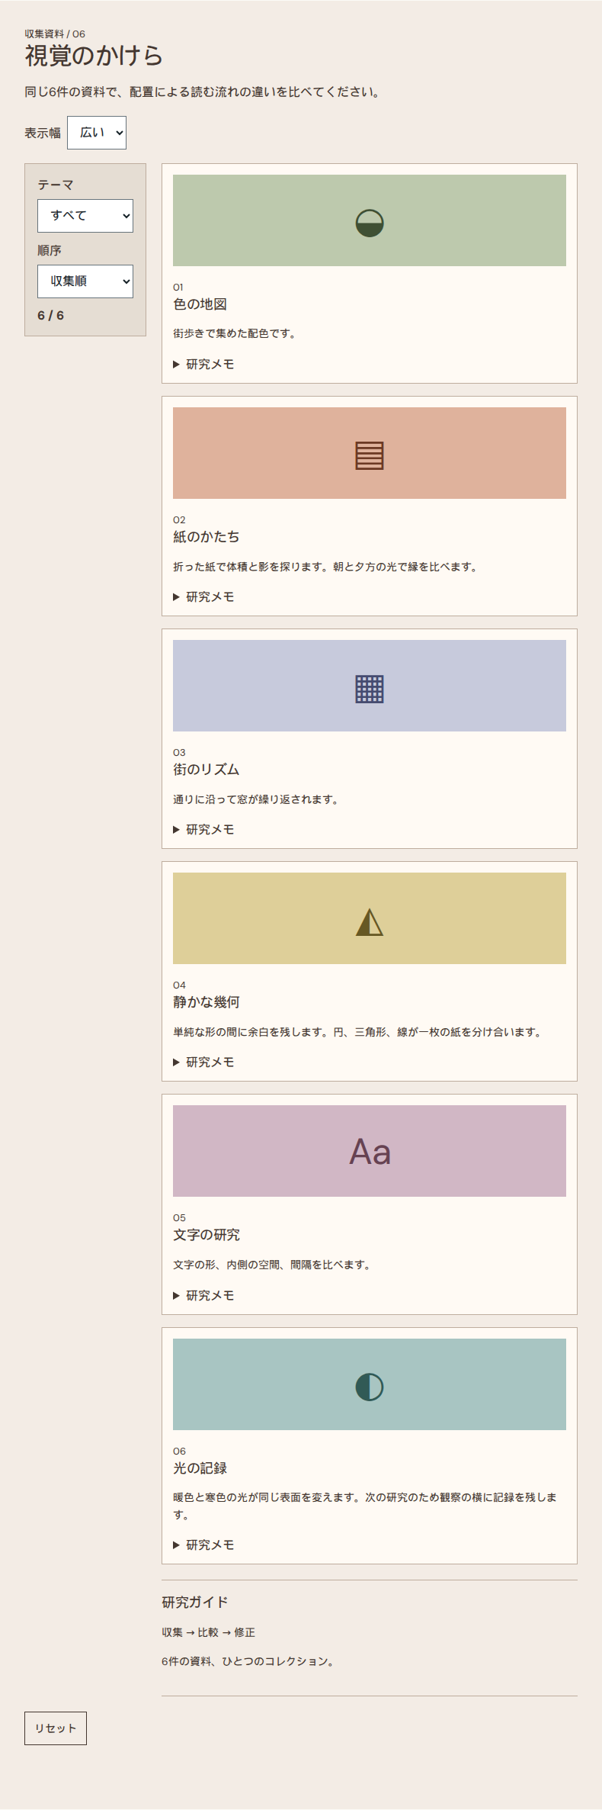Viewport: 602px width, 1810px height.
Task: Click the リセット button
Action: [56, 1728]
